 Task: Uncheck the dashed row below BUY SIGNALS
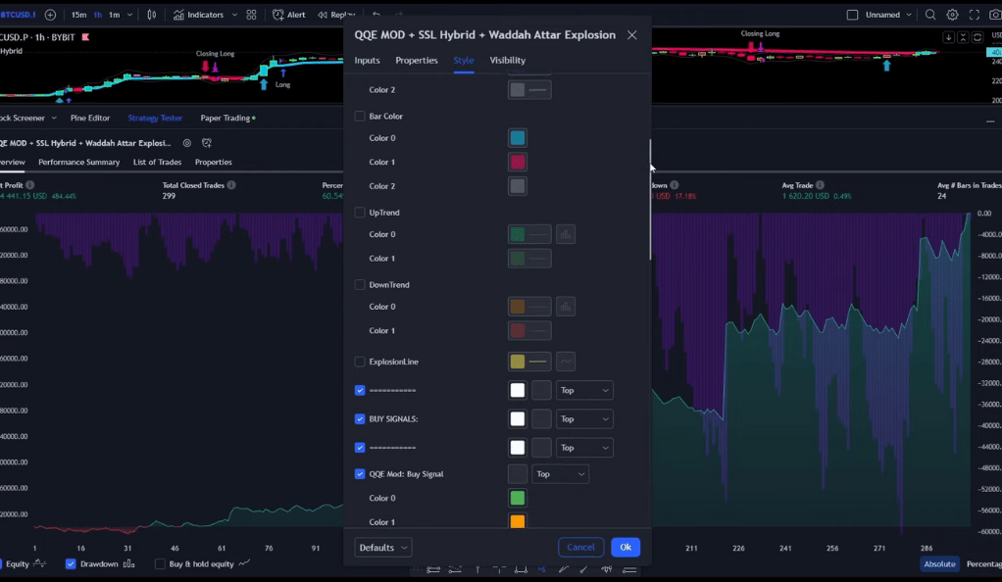[x=360, y=448]
